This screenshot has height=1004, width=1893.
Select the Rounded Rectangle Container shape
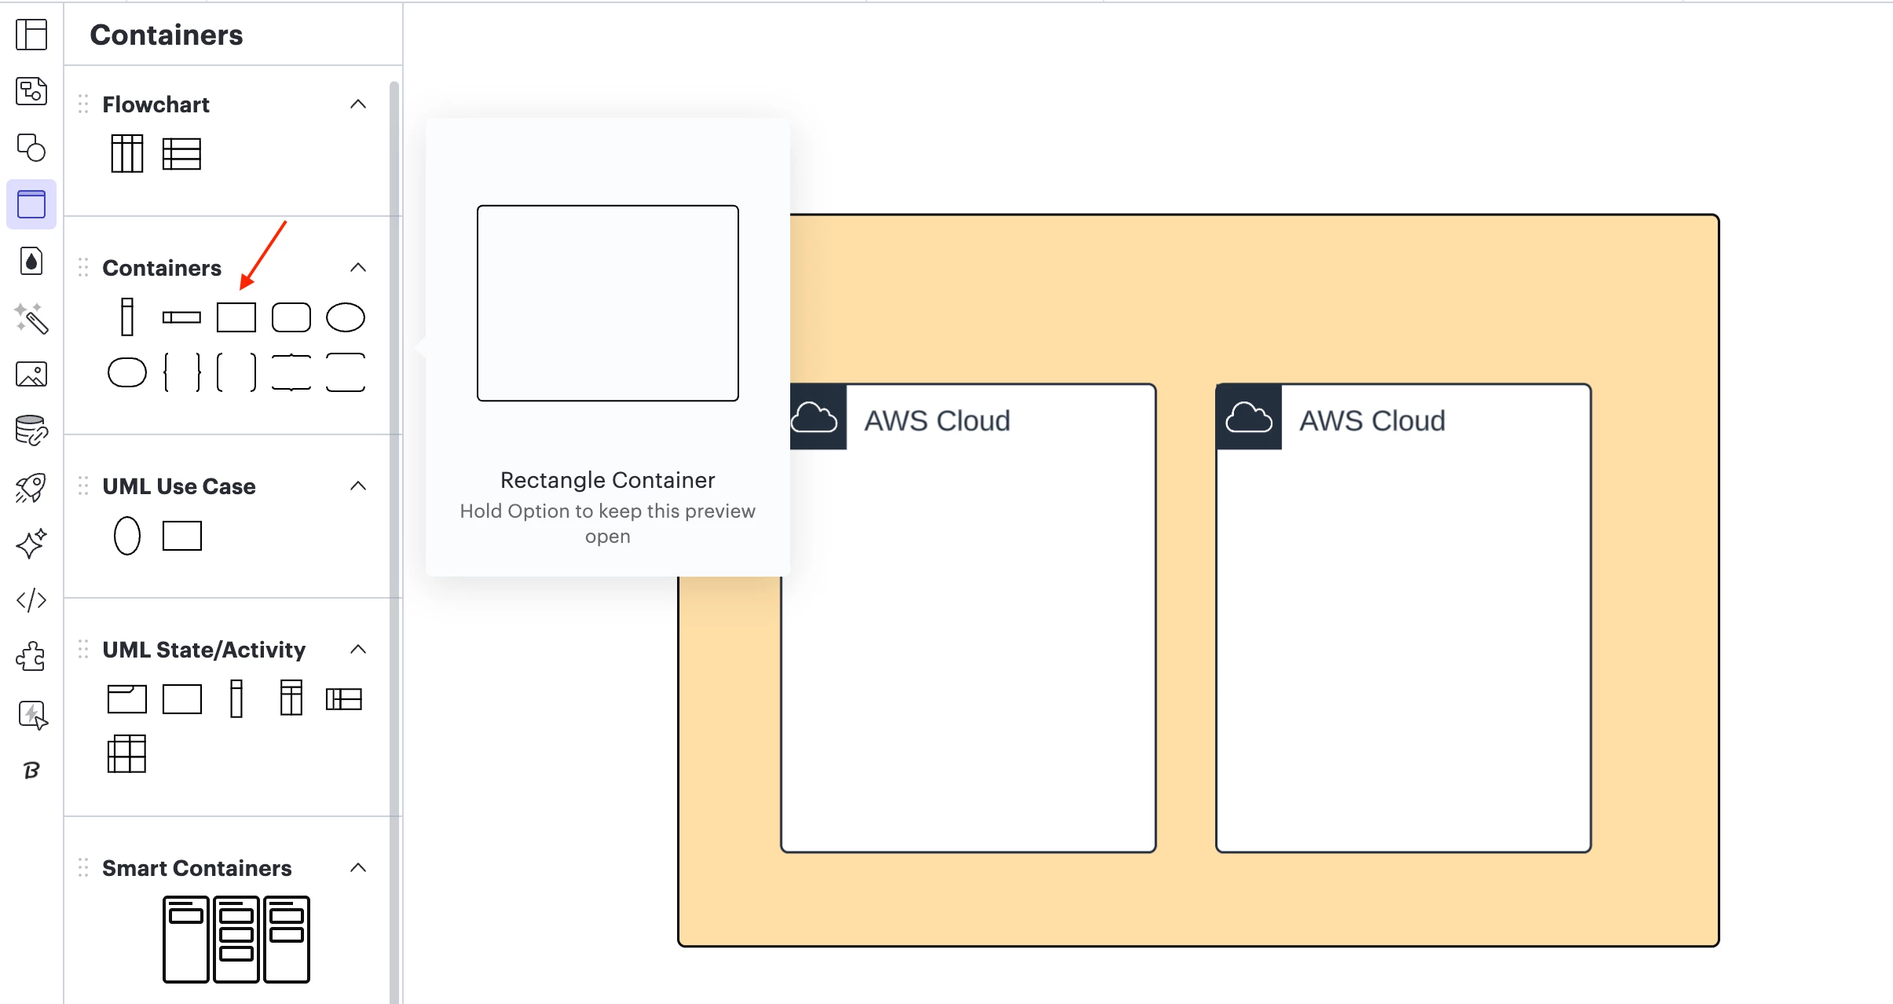coord(291,317)
